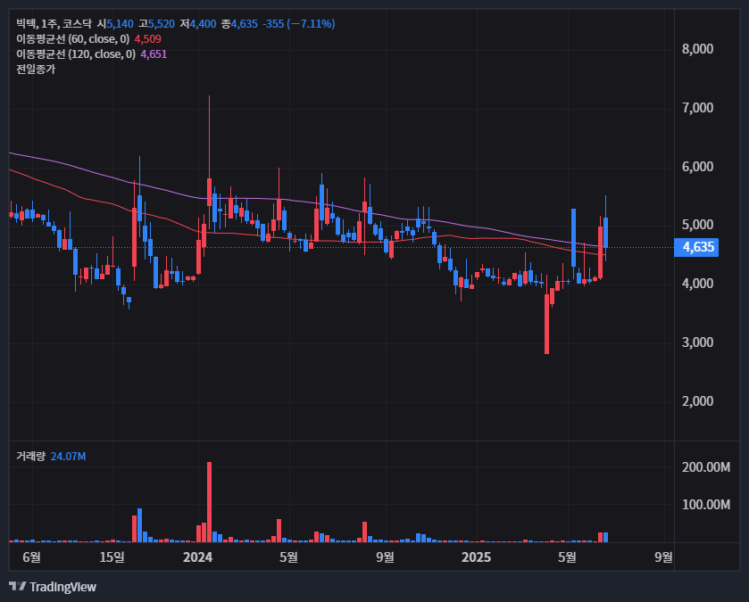The height and width of the screenshot is (602, 749).
Task: Click the 15일 time axis label
Action: click(x=112, y=557)
